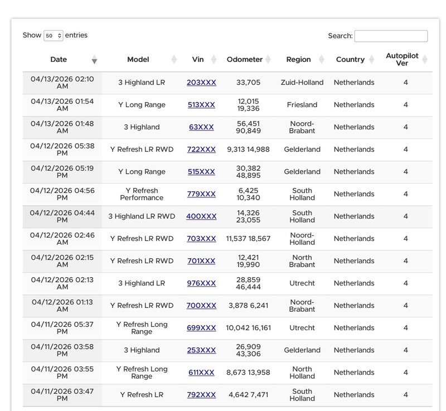This screenshot has width=446, height=411.
Task: Click odometer value 4,642 7,471
Action: (x=248, y=395)
